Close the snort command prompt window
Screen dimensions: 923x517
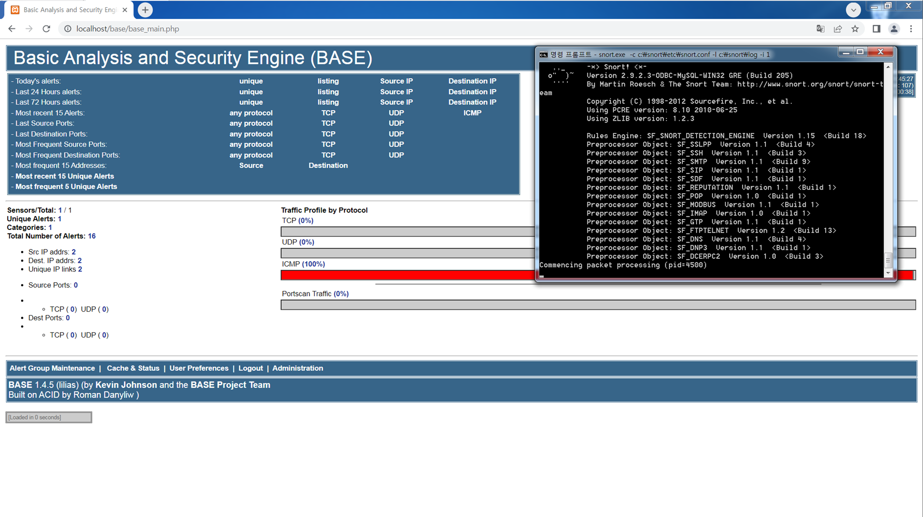pos(880,52)
